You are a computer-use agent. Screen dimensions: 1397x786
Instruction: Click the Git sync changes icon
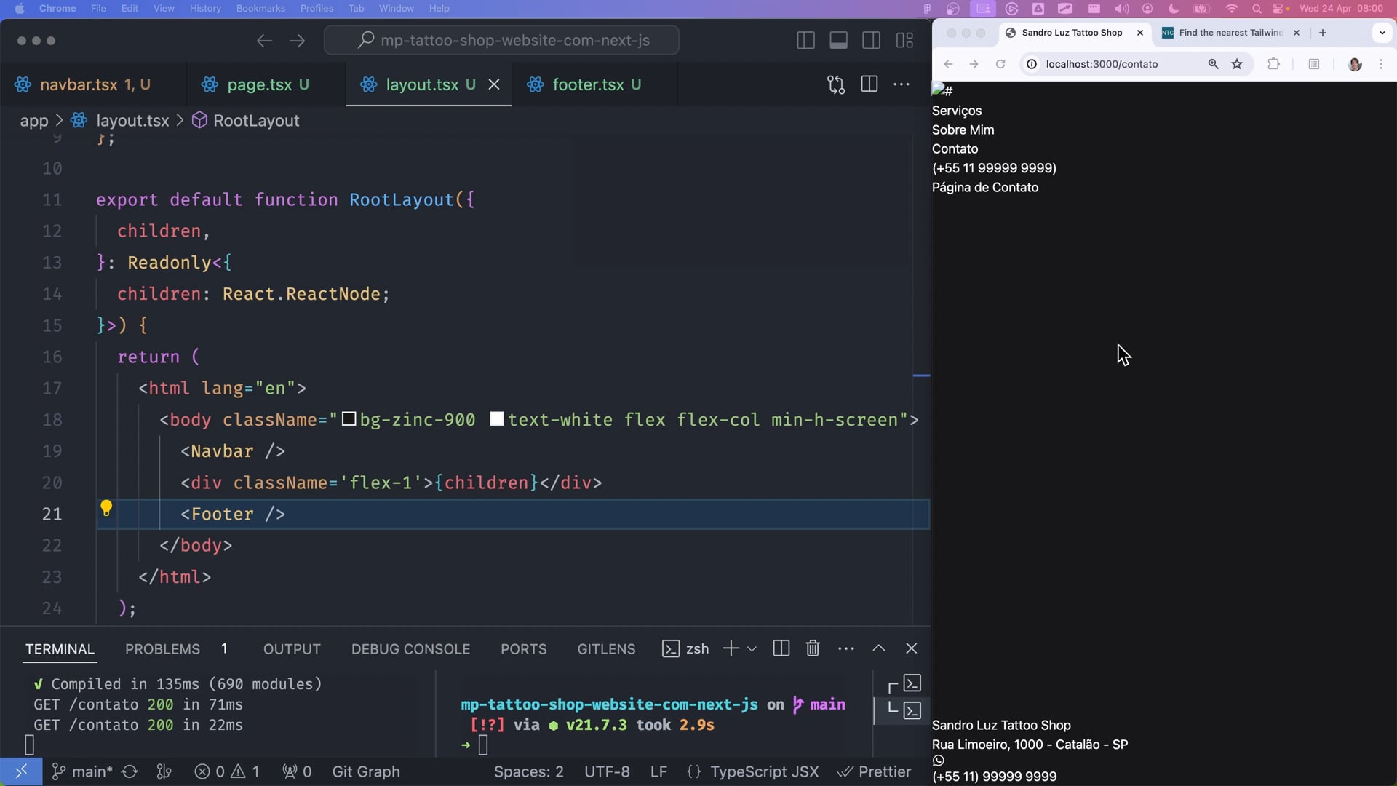coord(130,771)
